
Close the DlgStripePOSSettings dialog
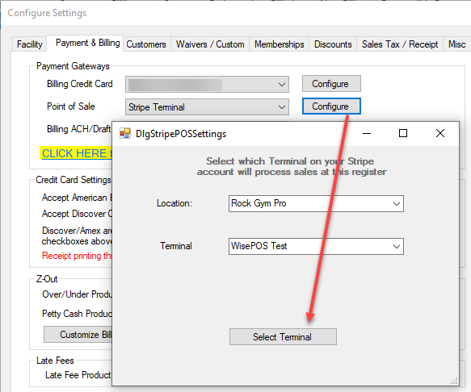(x=440, y=133)
